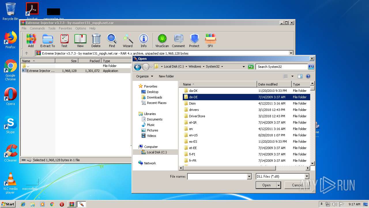Open Skype desktop shortcut
This screenshot has height=208, width=369.
coord(10,125)
